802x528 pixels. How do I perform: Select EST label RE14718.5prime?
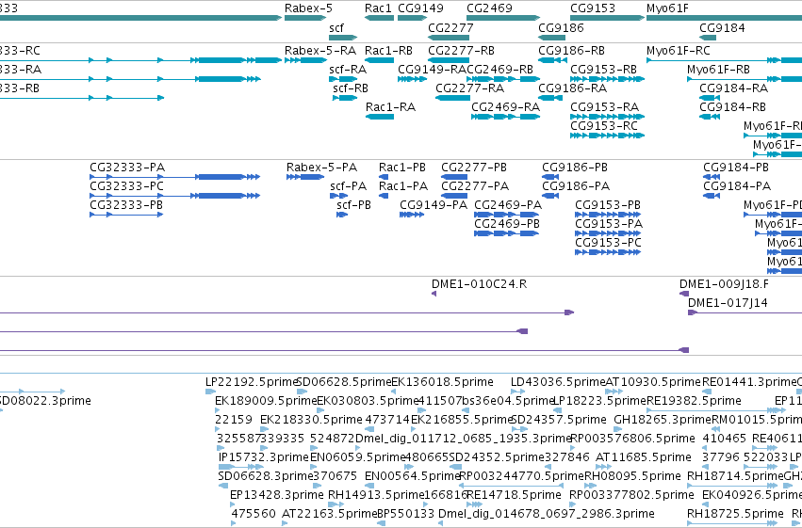point(514,495)
